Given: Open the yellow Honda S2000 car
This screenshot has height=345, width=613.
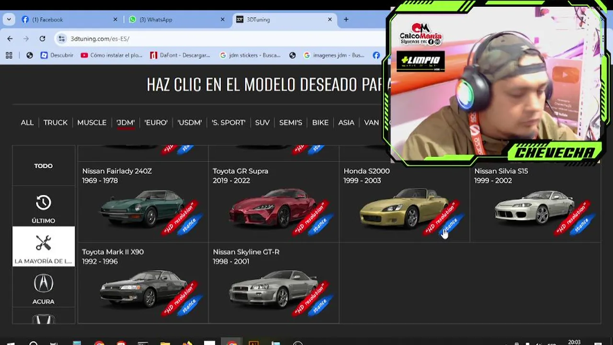Looking at the screenshot, I should (404, 209).
